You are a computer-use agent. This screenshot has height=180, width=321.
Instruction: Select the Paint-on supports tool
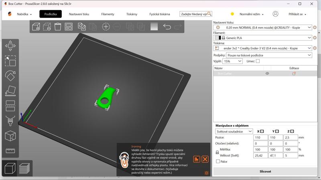tap(10, 121)
